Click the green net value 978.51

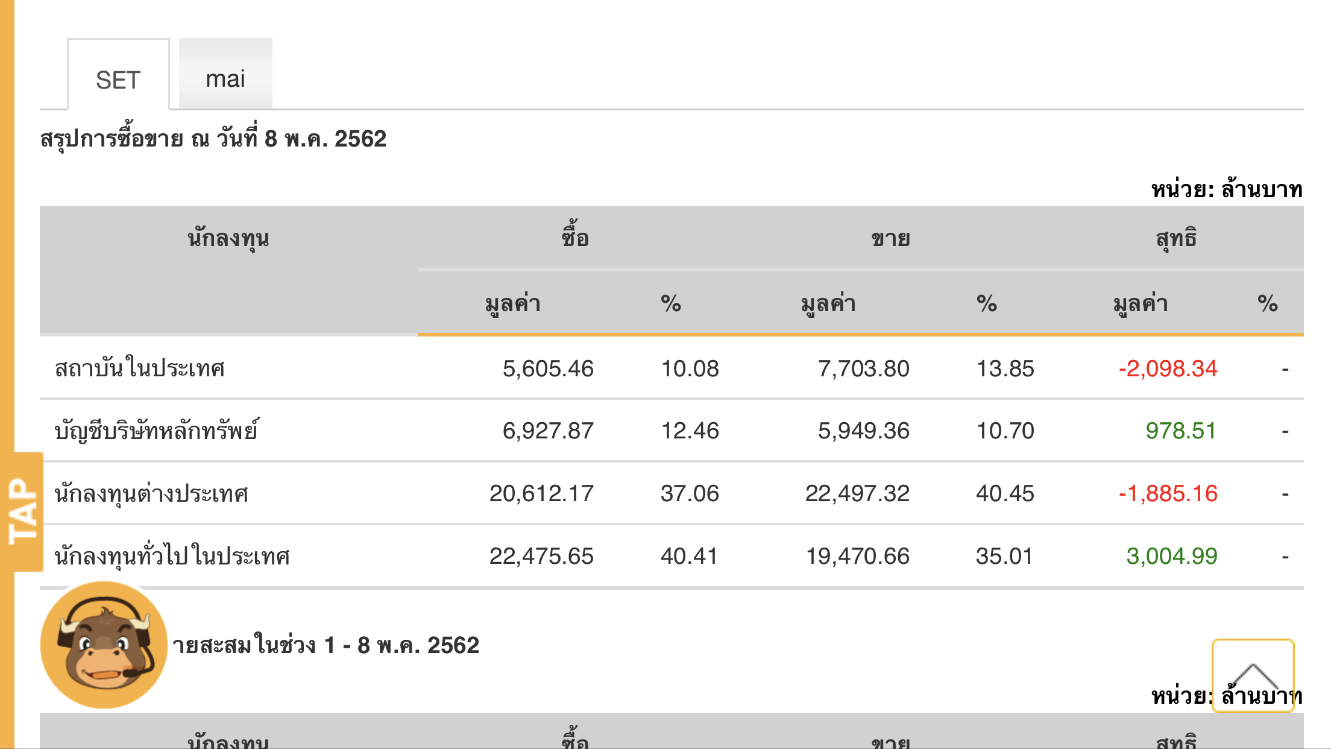click(x=1180, y=431)
